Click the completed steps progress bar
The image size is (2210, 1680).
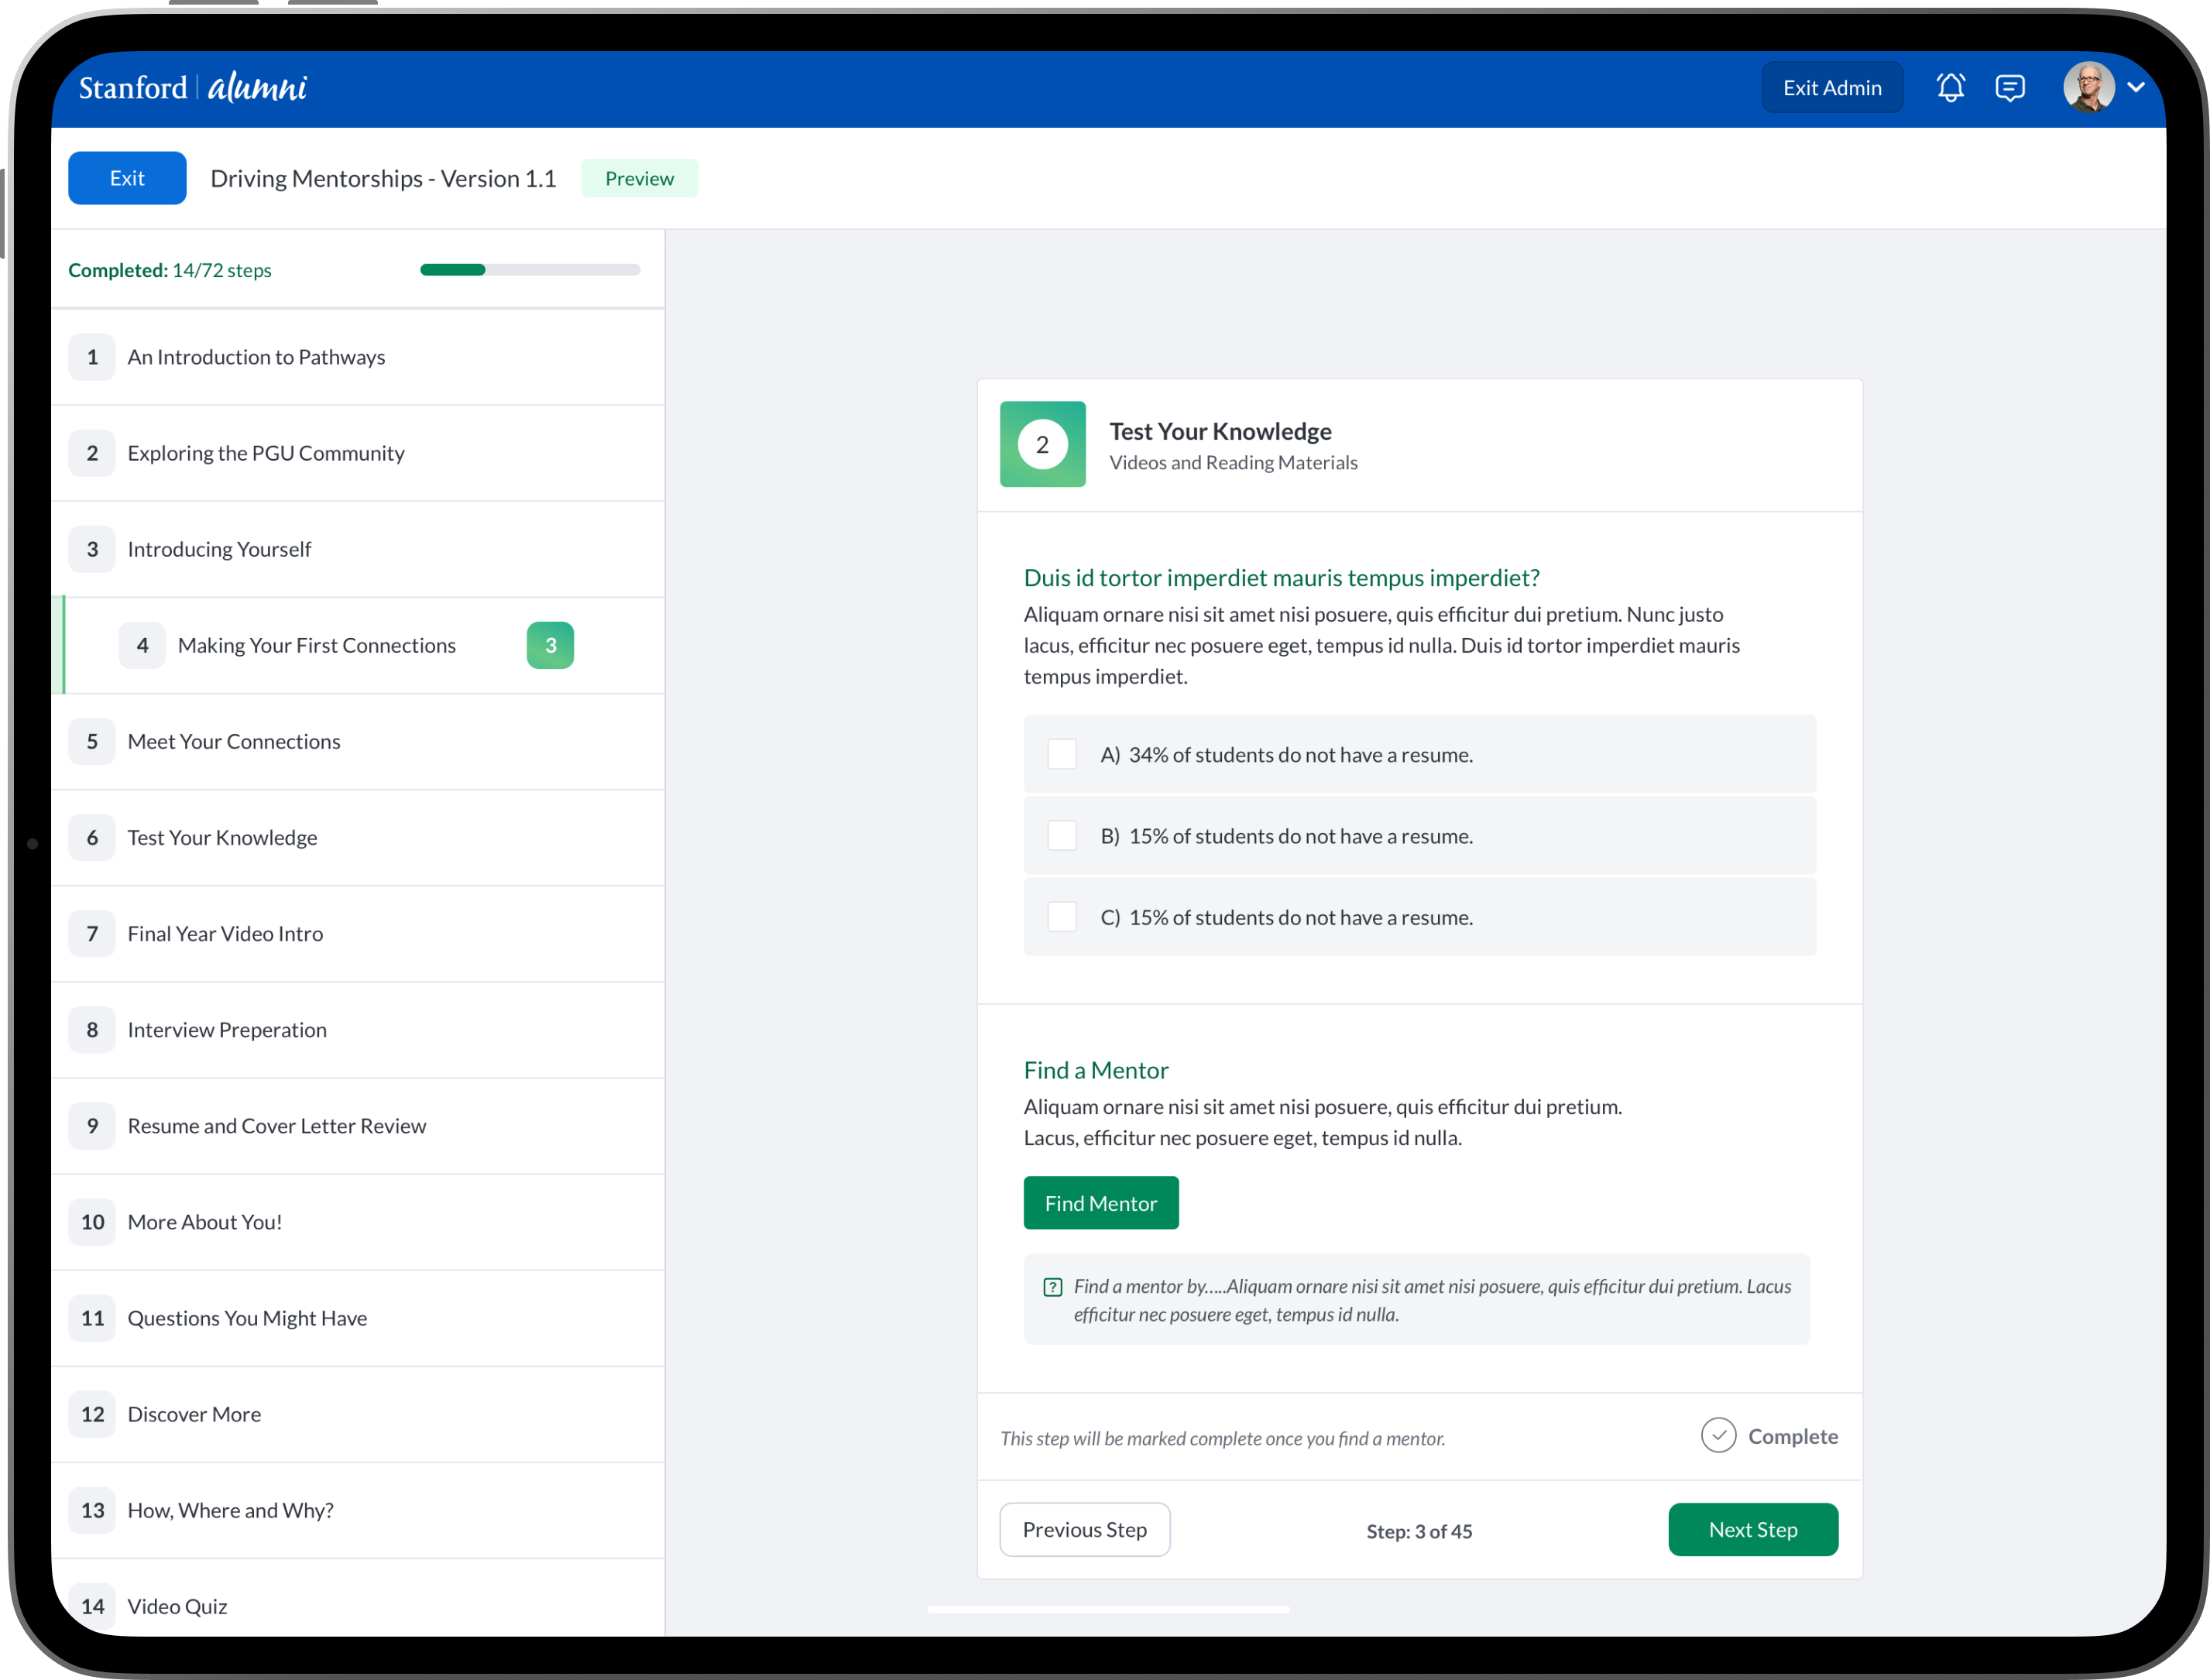tap(530, 270)
